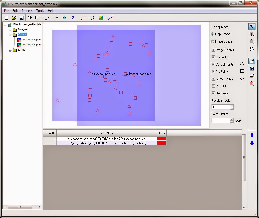259x218 pixels.
Task: Save the block file from the toolbar
Action: [x=21, y=18]
